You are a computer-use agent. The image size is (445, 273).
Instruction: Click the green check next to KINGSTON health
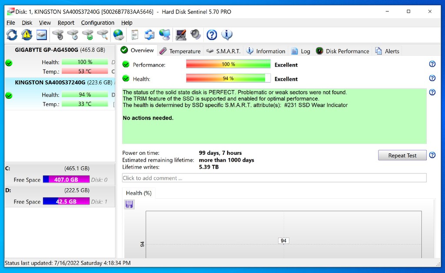9,95
